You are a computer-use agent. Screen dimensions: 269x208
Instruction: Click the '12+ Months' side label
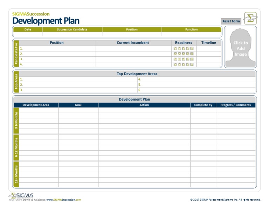click(16, 174)
